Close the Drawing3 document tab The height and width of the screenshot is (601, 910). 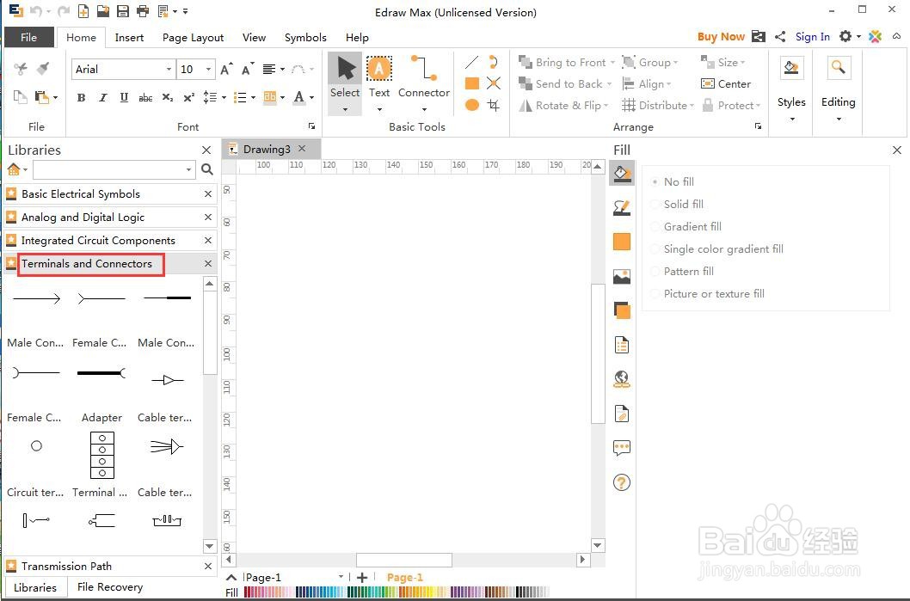click(x=302, y=149)
